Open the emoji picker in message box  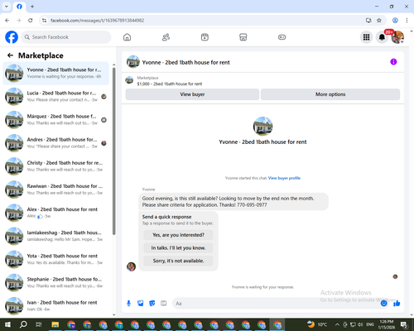coord(383,304)
